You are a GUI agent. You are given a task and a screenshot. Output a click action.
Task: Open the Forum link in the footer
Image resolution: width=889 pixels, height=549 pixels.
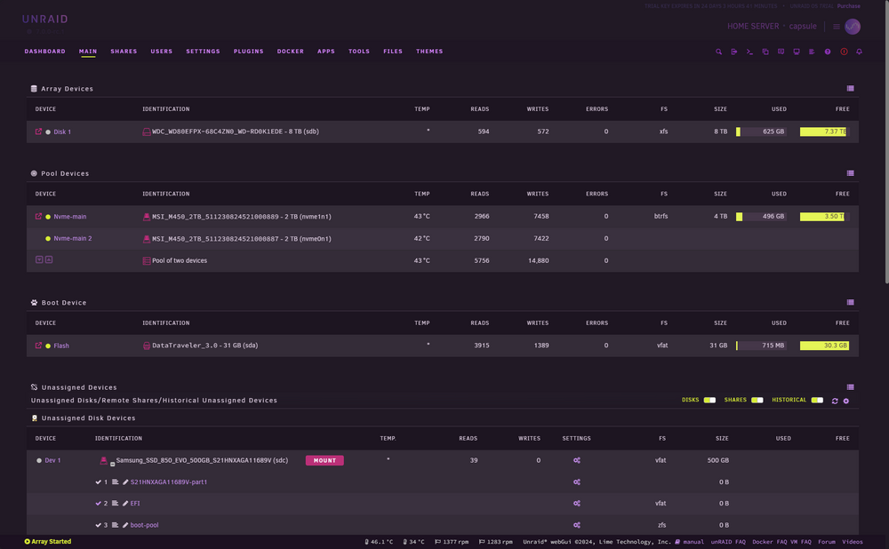(x=827, y=542)
